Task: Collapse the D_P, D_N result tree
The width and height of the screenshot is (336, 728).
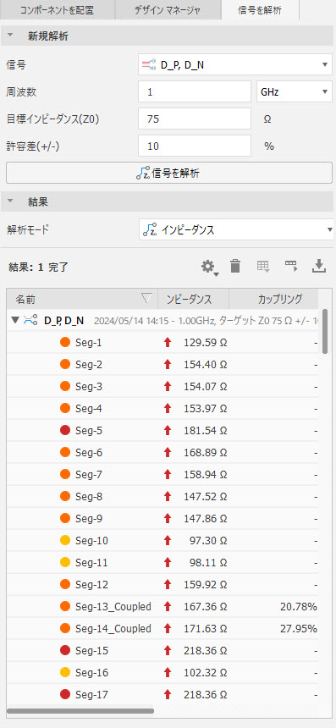Action: pos(16,320)
